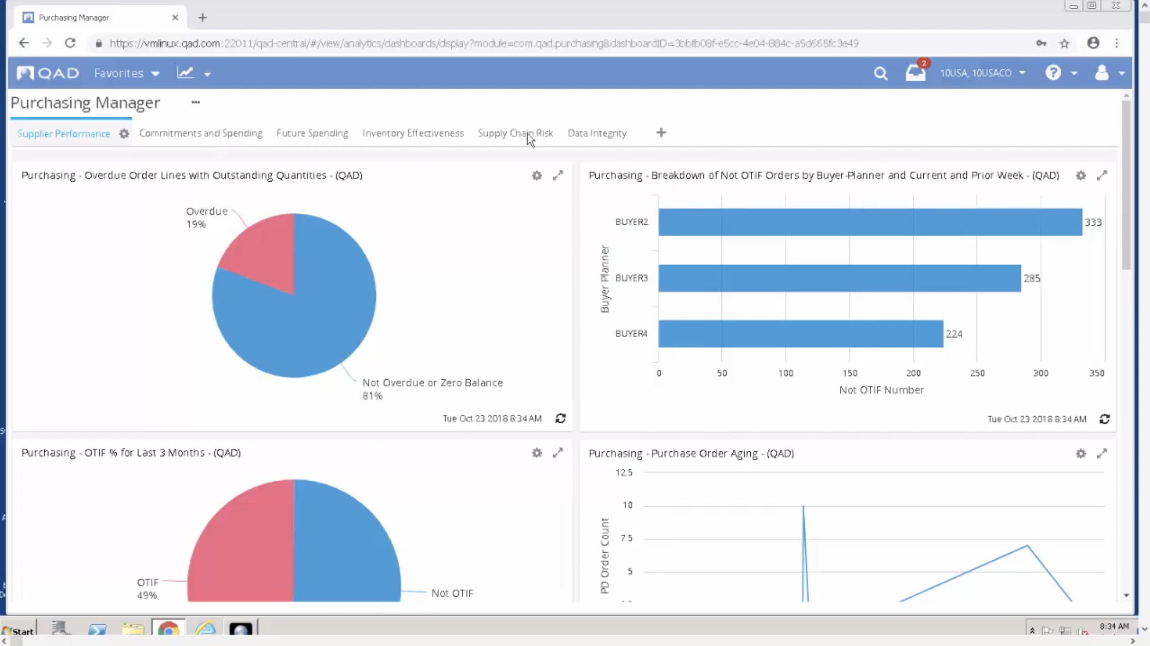Open more options beside Purchasing Manager title
1150x646 pixels.
[x=196, y=102]
